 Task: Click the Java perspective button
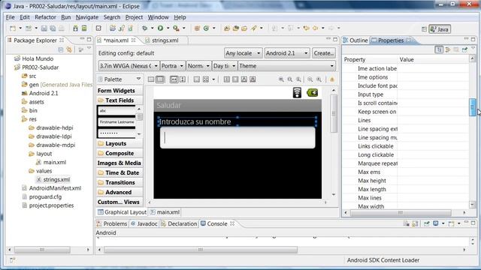click(440, 29)
